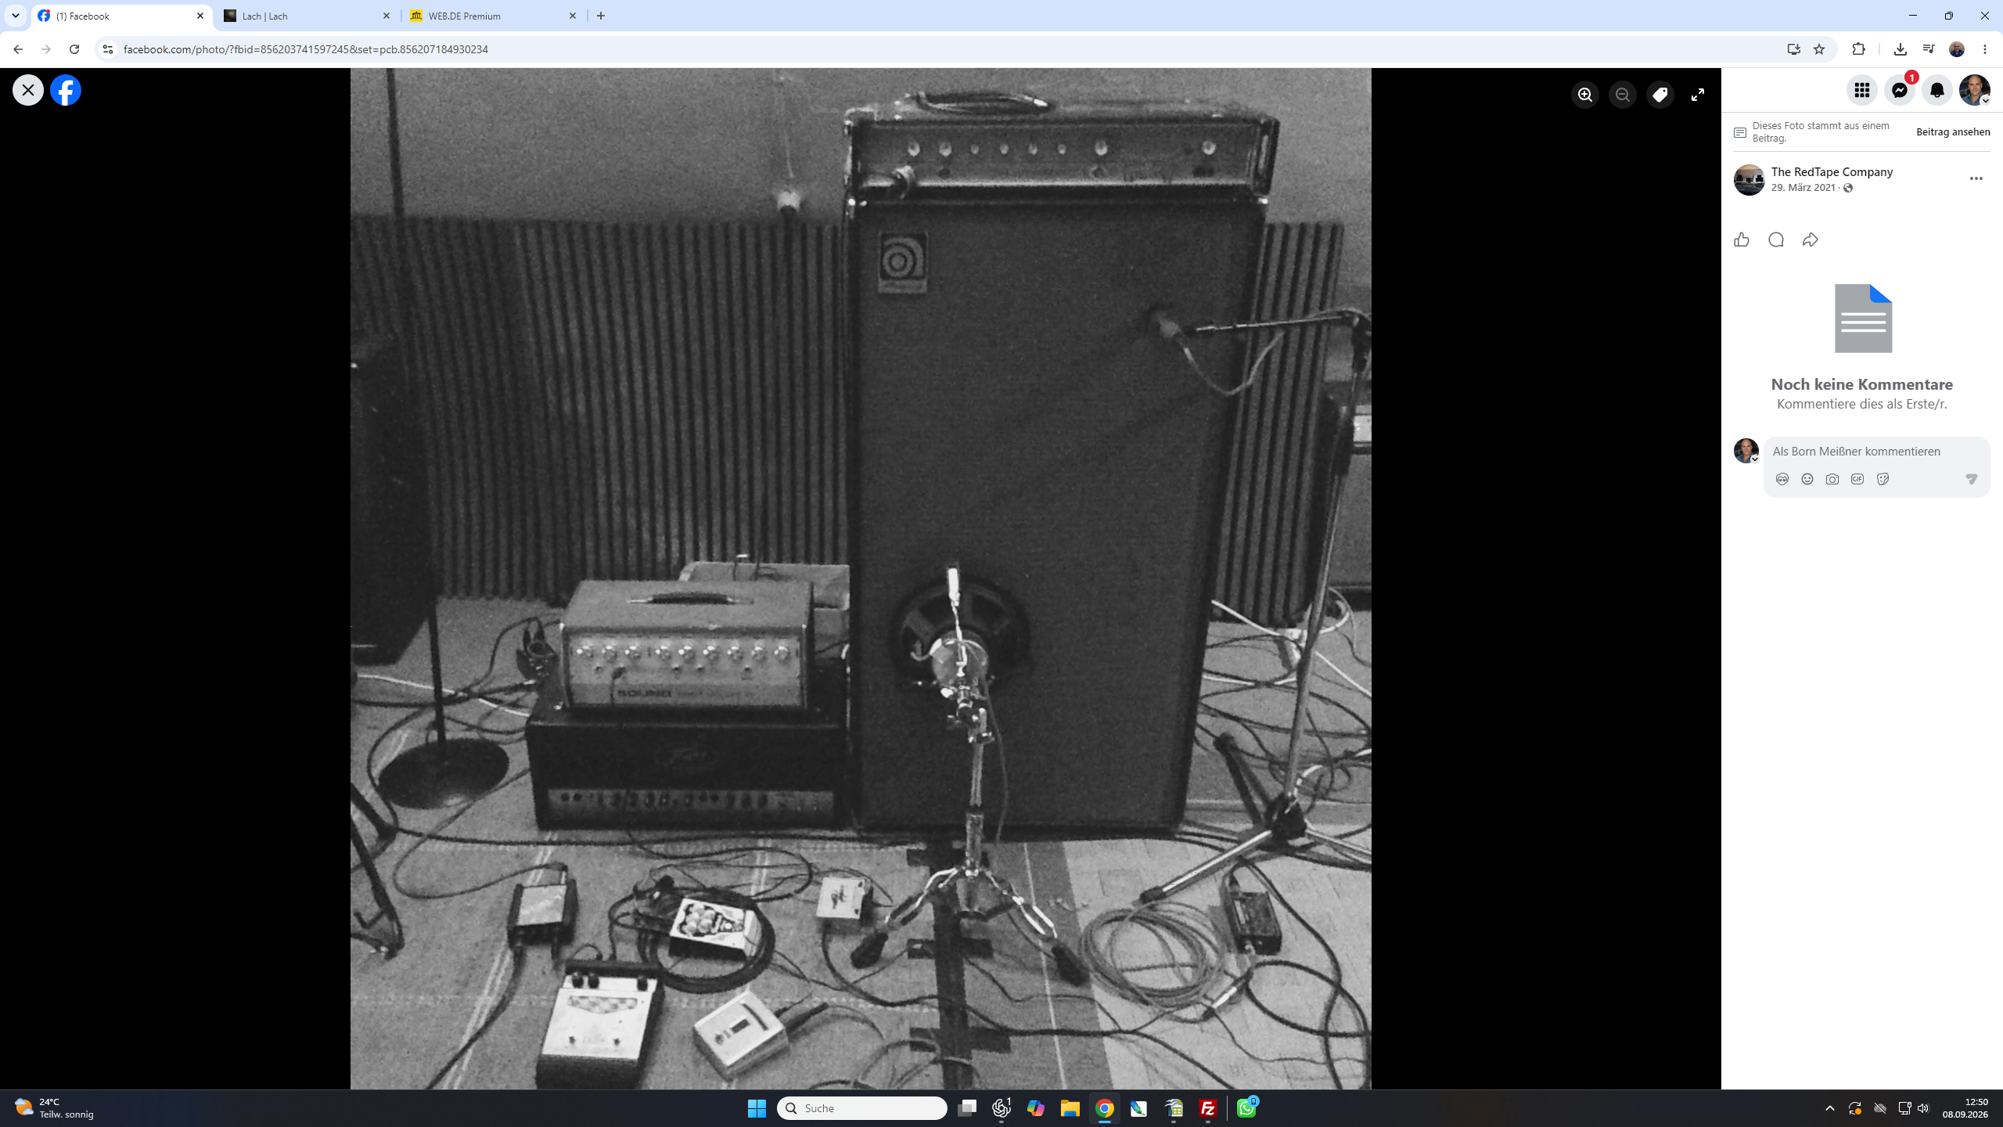2003x1127 pixels.
Task: Attach a photo to comment
Action: pos(1832,479)
